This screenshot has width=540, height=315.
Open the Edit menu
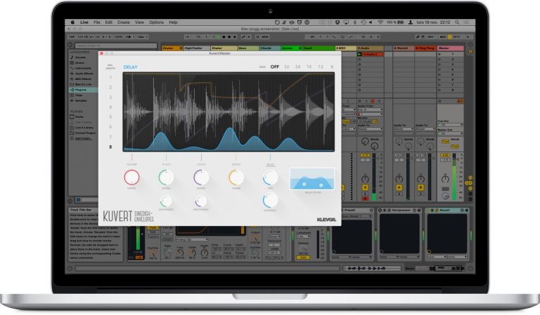pyautogui.click(x=109, y=22)
